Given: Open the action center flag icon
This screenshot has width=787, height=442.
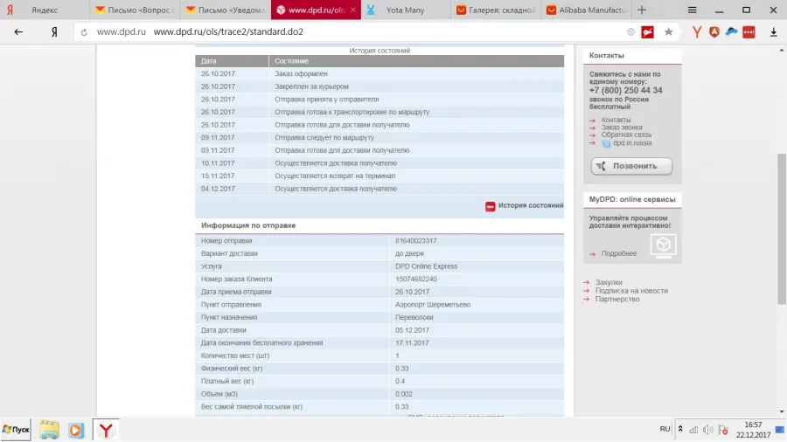Looking at the screenshot, I should (x=723, y=430).
